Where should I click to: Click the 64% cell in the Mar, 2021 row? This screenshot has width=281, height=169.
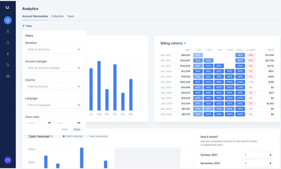pos(198,55)
